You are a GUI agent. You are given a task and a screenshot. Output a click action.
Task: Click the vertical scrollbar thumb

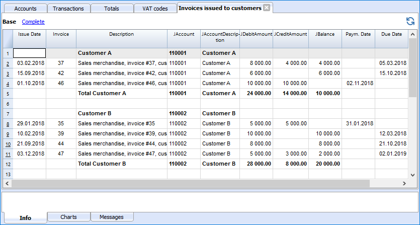[x=413, y=68]
